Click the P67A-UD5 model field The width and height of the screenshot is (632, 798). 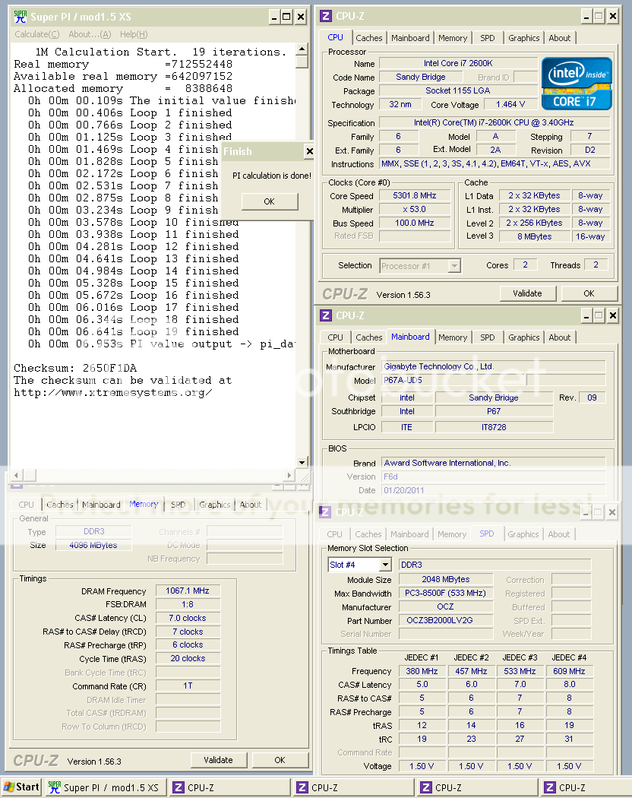[454, 380]
